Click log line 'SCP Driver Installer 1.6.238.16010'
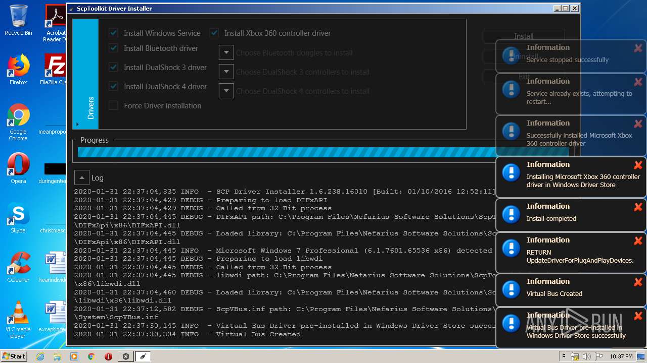647x363 pixels. (x=285, y=192)
